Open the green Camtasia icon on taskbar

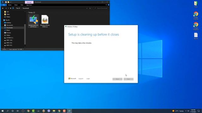coord(33,111)
